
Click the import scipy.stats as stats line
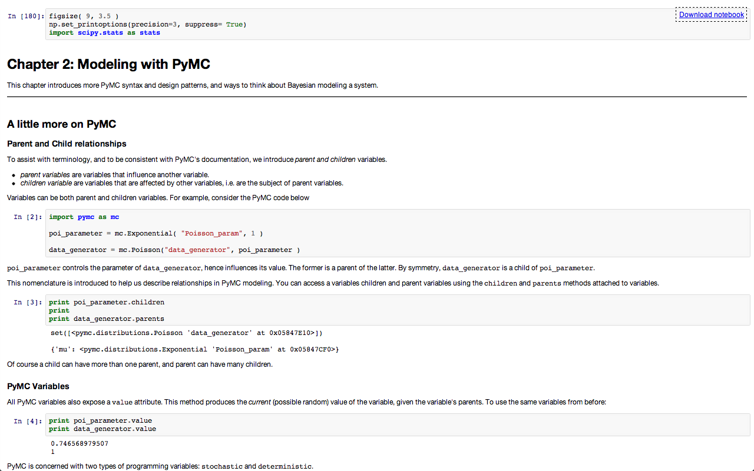tap(104, 33)
